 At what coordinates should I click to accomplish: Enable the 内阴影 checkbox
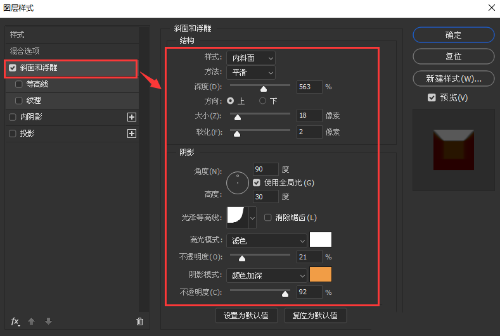coord(13,117)
